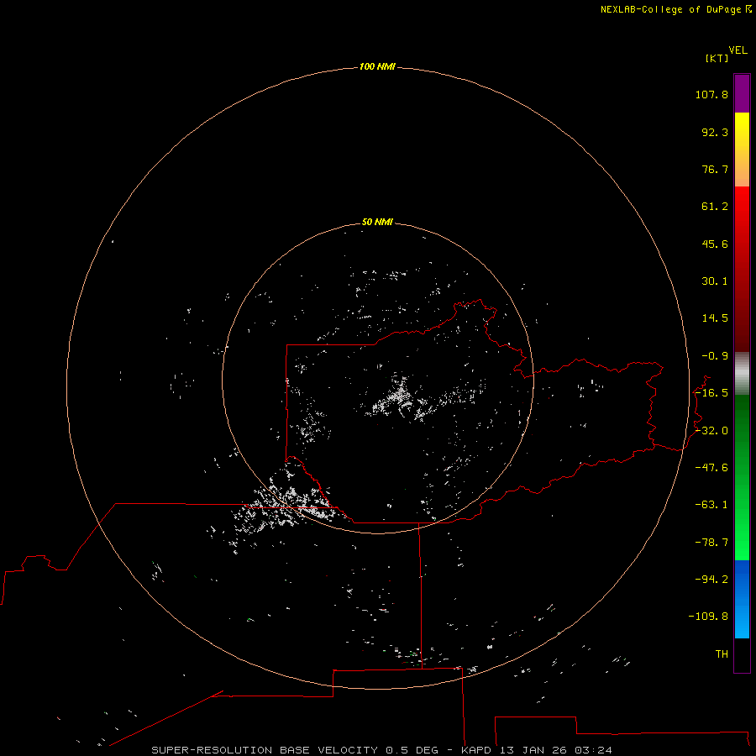Viewport: 756px width, 756px height.
Task: Click the yellow-orange segment of velocity color bar
Action: 742,150
